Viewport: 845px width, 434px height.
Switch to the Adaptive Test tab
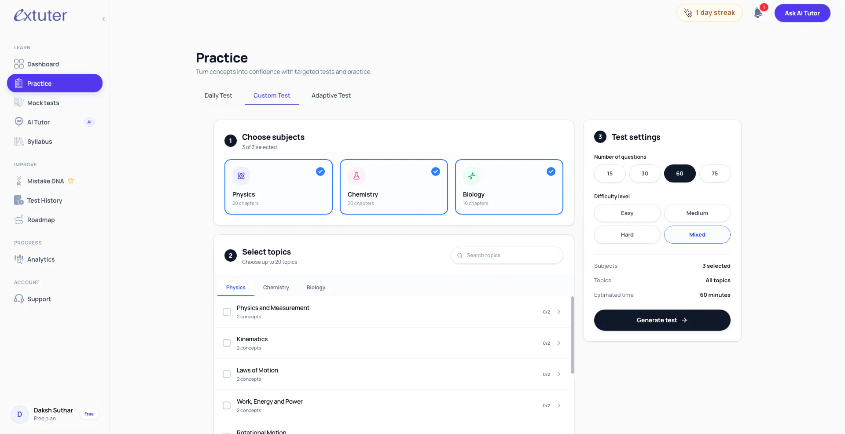pyautogui.click(x=331, y=95)
